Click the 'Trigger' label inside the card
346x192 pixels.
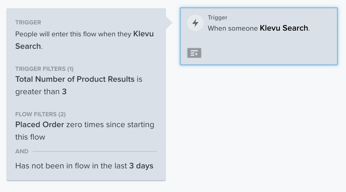point(217,18)
